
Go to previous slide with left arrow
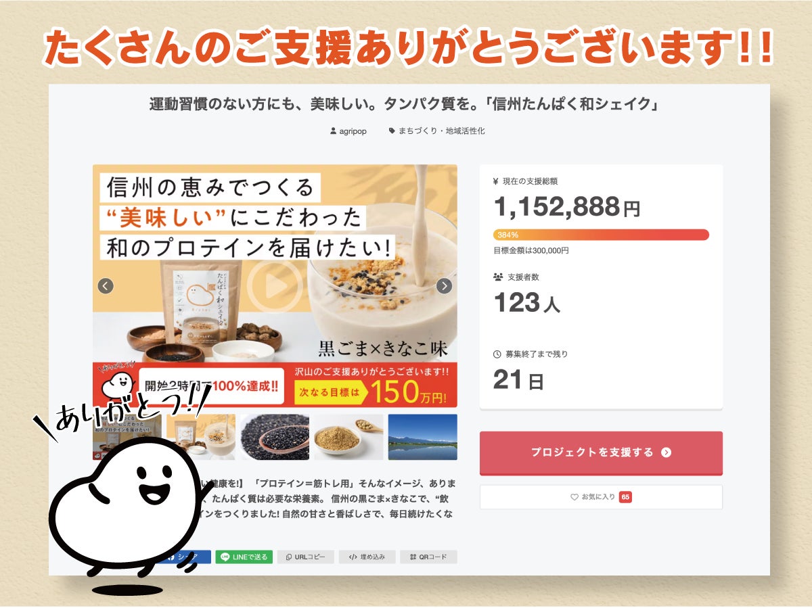coord(106,286)
